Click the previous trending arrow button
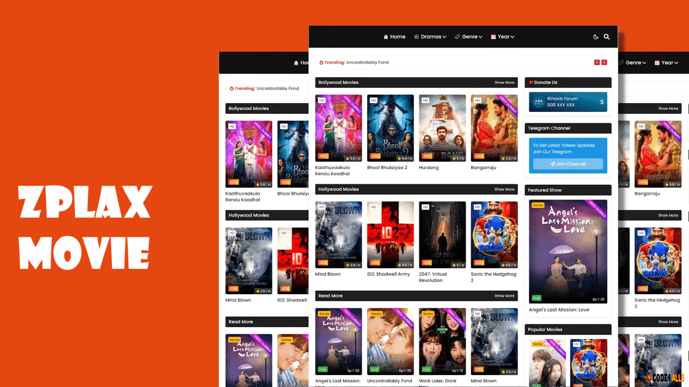Image resolution: width=689 pixels, height=387 pixels. [x=597, y=62]
